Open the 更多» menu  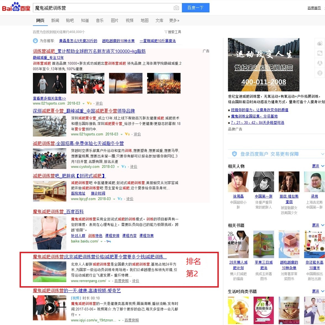coord(174,20)
